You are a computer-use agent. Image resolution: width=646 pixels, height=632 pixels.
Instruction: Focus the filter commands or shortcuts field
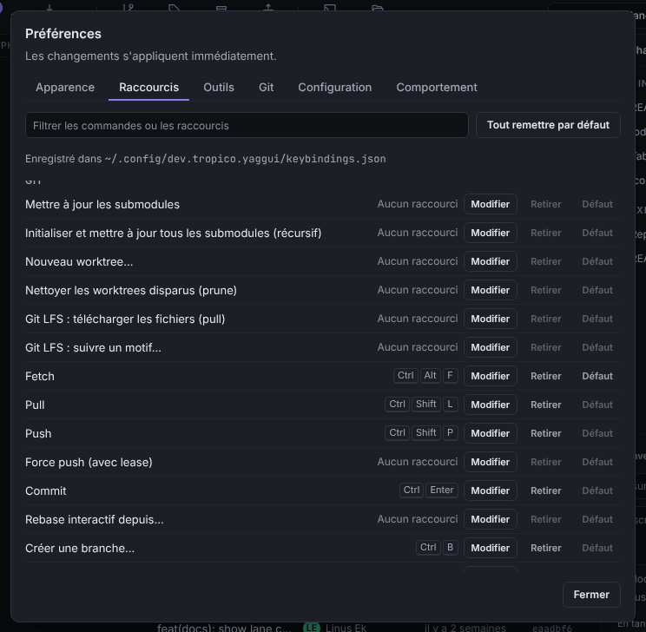pyautogui.click(x=247, y=125)
